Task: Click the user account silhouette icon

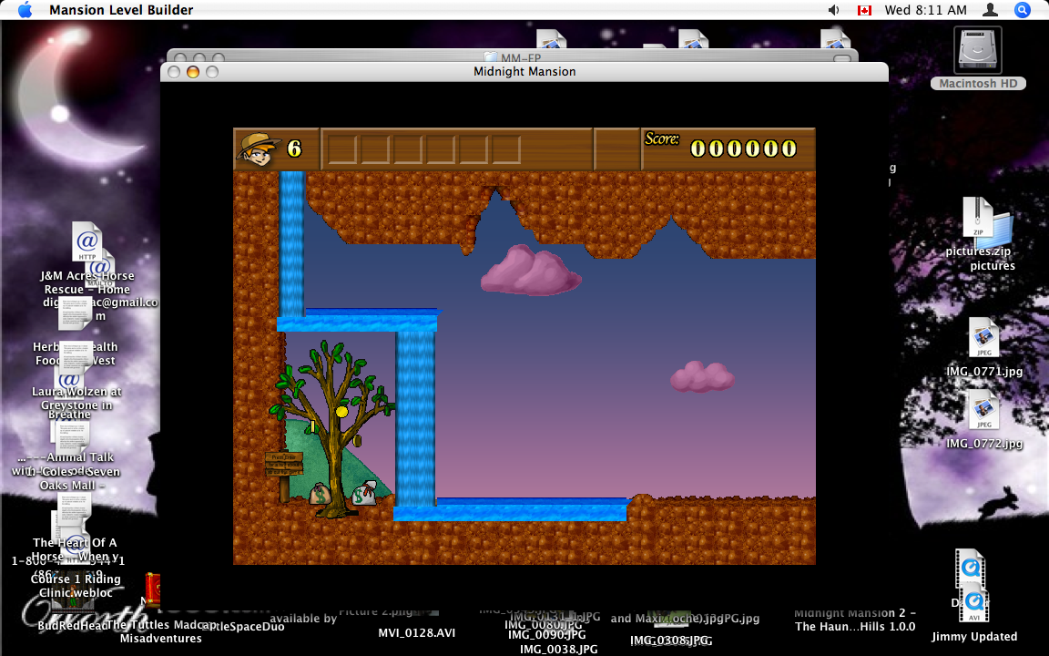Action: 990,10
